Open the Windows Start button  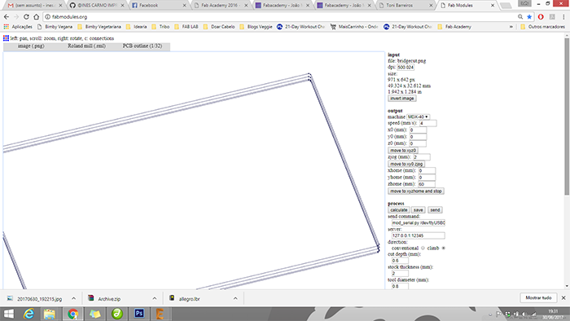pos(8,314)
